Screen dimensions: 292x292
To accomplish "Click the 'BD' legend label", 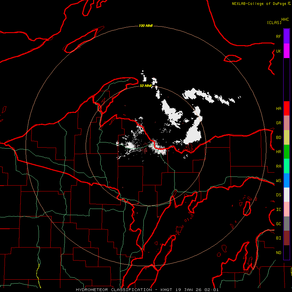I will click(x=278, y=138).
